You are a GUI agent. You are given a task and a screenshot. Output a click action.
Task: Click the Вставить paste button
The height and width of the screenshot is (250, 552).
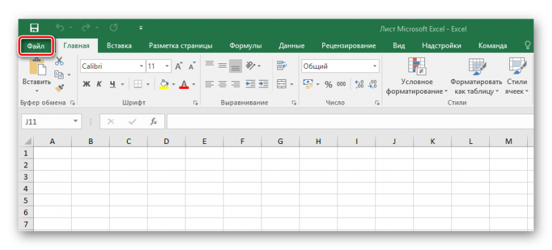tap(37, 76)
